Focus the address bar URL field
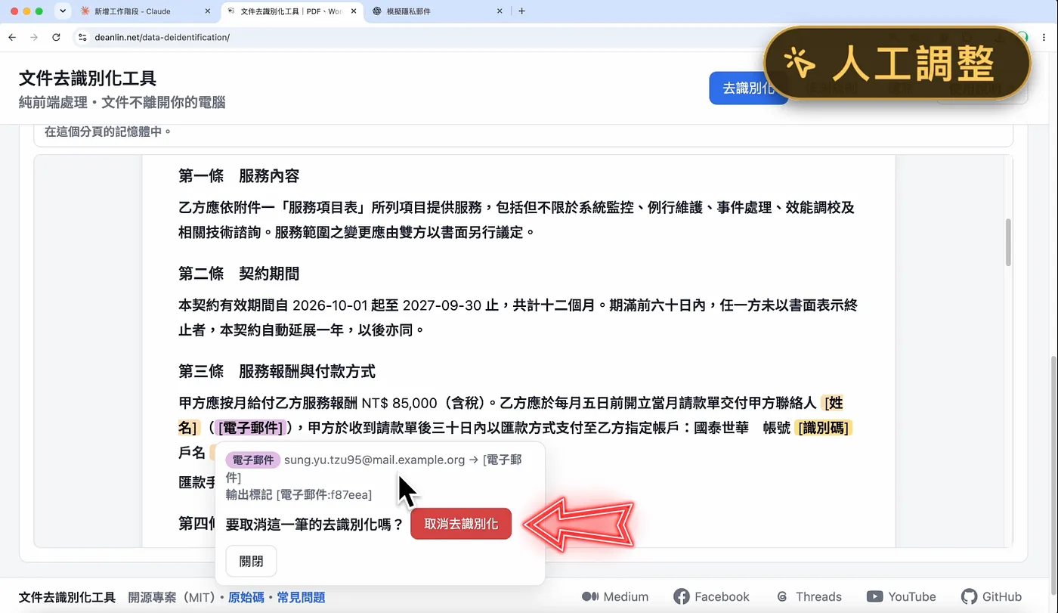This screenshot has height=613, width=1058. 423,37
